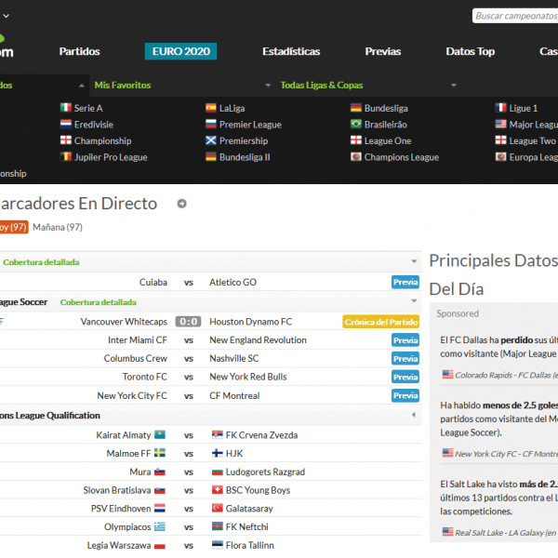Viewport: 558px width, 558px height.
Task: Click the Olympiacos team name
Action: click(127, 526)
